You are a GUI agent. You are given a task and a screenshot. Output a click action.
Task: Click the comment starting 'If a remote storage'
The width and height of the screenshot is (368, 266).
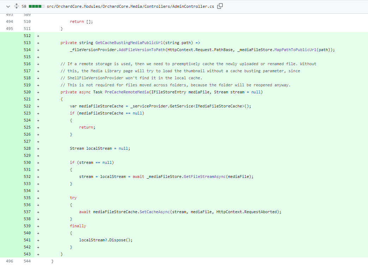click(x=189, y=64)
